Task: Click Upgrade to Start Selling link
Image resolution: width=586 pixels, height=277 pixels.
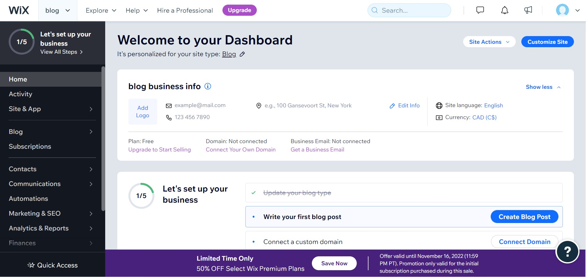Action: (160, 150)
